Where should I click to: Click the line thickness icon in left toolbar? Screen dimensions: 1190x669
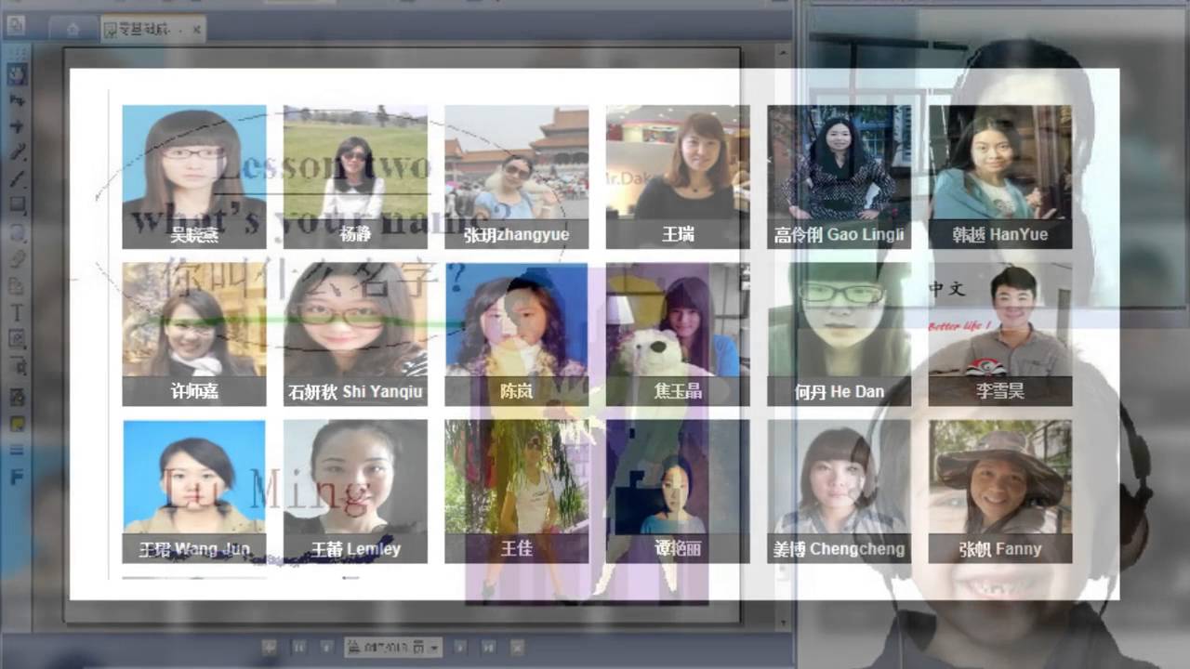click(x=17, y=451)
